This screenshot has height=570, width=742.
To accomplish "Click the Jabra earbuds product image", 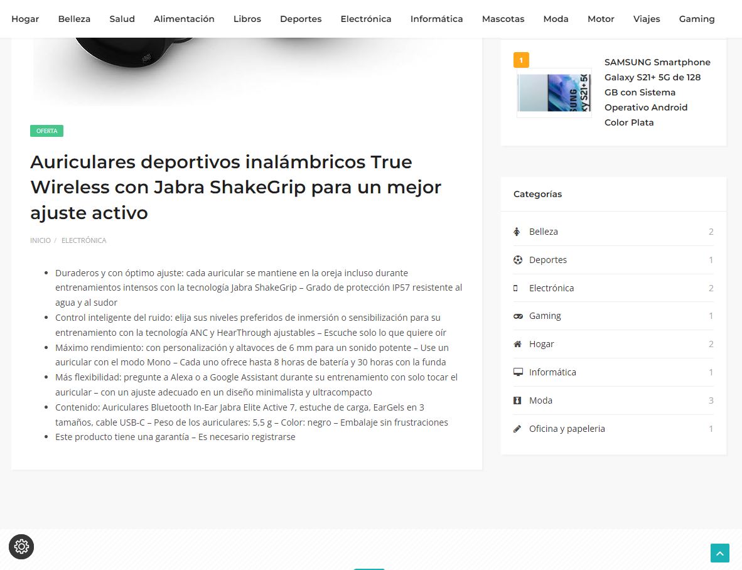I will (x=247, y=71).
